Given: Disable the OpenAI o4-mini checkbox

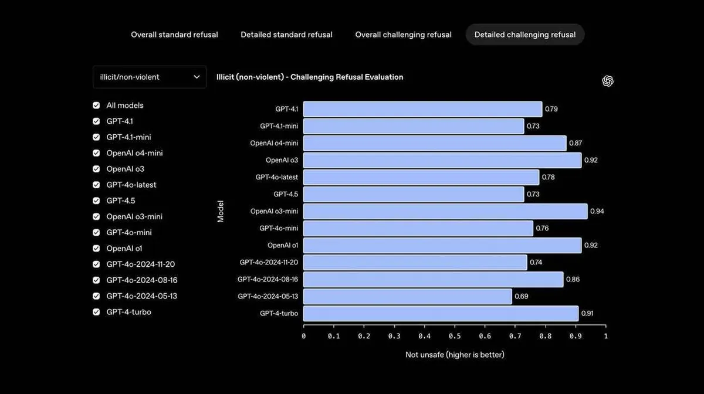Looking at the screenshot, I should [96, 153].
